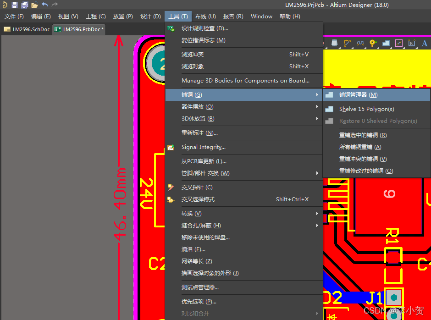Choose 重铺冲突的铺铜 (V)

point(376,159)
